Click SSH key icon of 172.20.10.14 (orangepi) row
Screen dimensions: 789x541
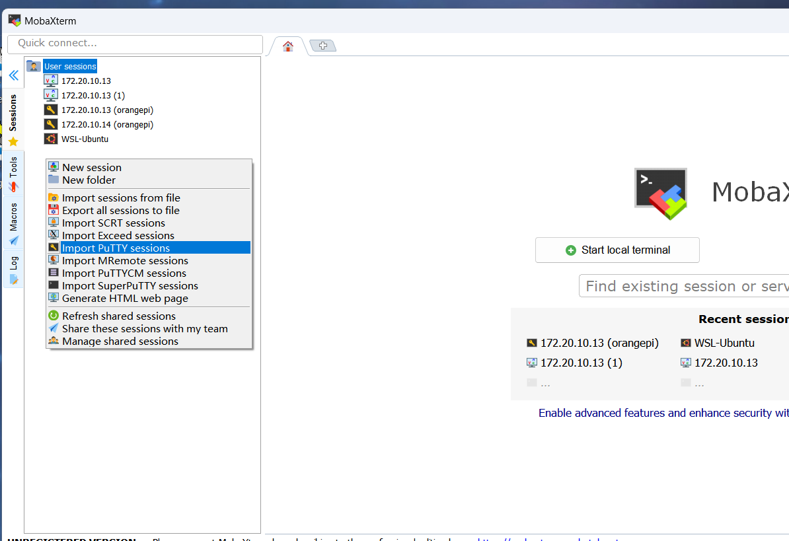[x=51, y=124]
